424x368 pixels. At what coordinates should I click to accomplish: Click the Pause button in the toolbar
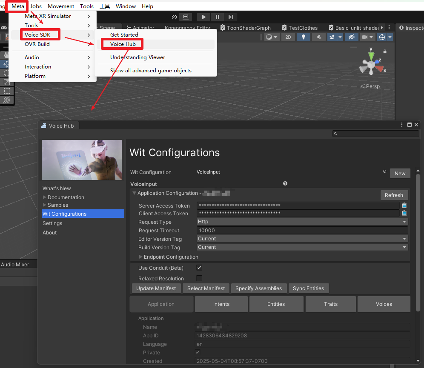[x=218, y=17]
